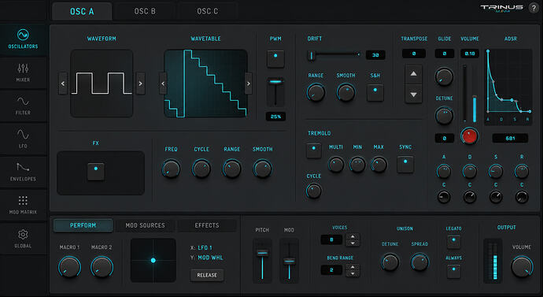This screenshot has width=543, height=297.
Task: Toggle the Legato button
Action: (x=453, y=242)
